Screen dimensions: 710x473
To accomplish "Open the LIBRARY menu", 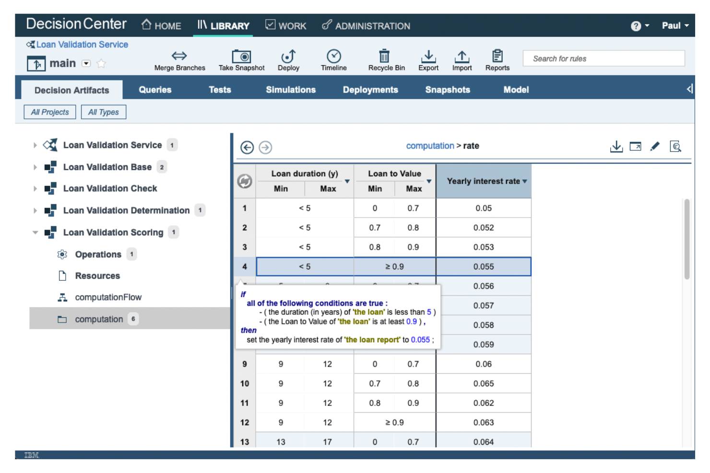I will (x=224, y=25).
